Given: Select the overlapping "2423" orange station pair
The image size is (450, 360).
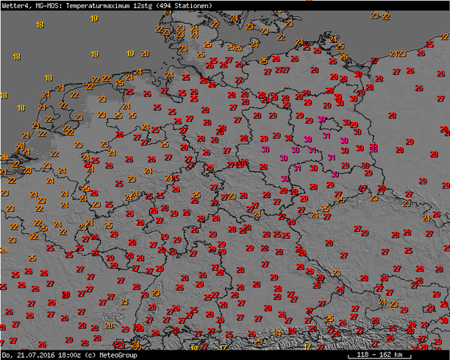Looking at the screenshot, I should [x=398, y=54].
